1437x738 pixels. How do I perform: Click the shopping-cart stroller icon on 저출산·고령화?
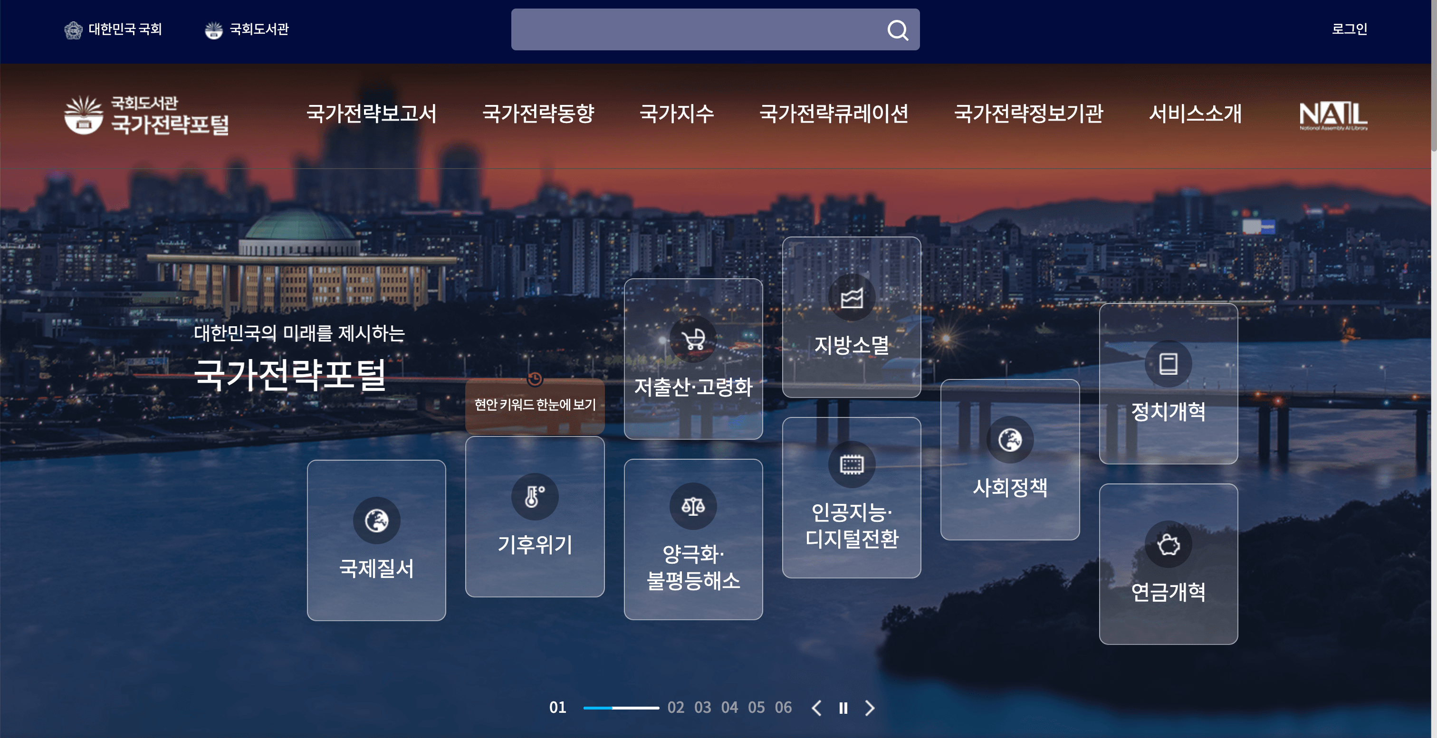tap(693, 339)
